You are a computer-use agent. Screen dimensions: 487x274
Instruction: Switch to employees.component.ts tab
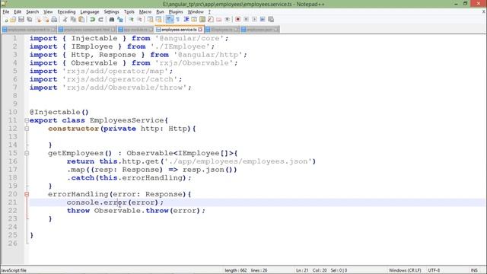[29, 30]
